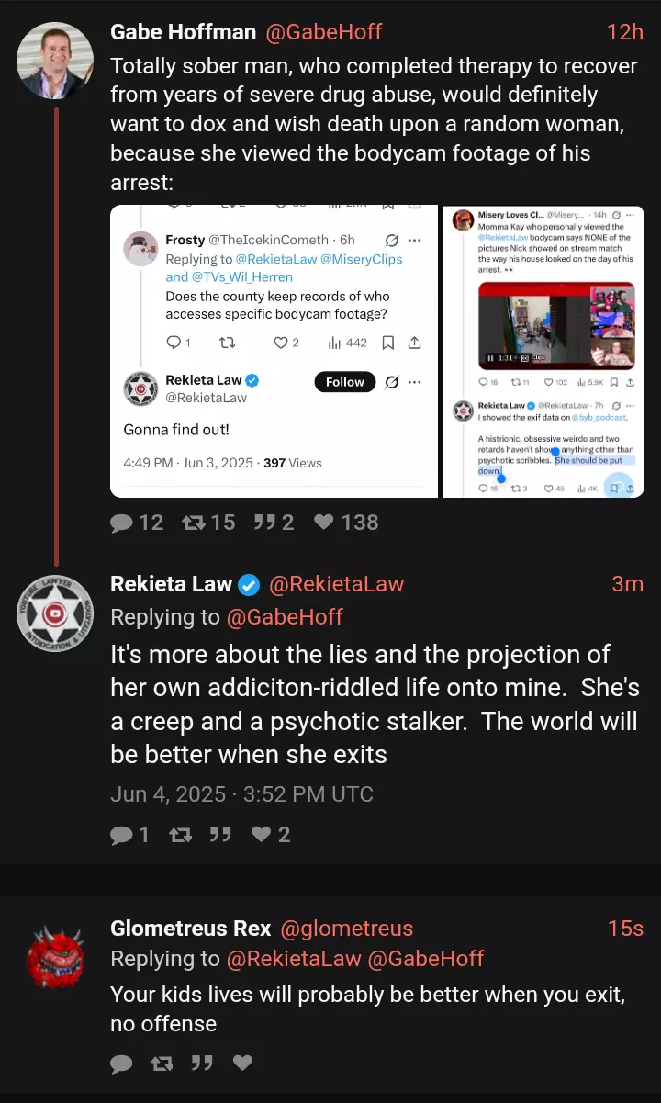
Task: Like the Rekieta Law reply
Action: pyautogui.click(x=262, y=835)
